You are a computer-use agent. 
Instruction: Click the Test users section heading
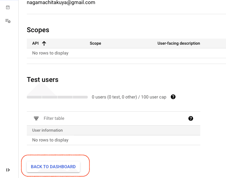pyautogui.click(x=43, y=80)
